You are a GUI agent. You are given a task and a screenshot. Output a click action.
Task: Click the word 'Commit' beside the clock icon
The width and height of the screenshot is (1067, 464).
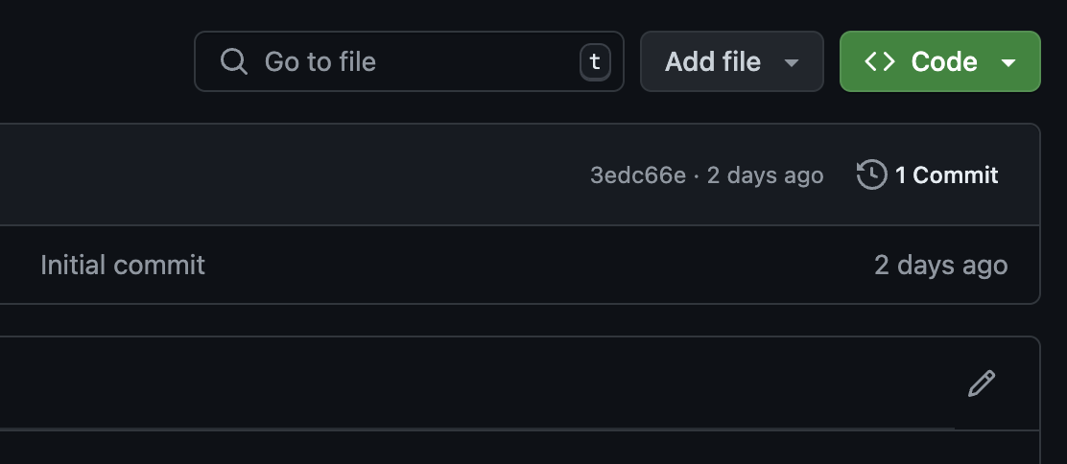click(x=956, y=175)
